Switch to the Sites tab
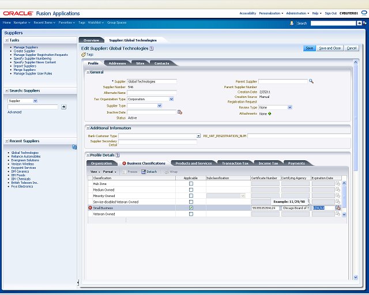This screenshot has height=295, width=369. click(x=140, y=63)
